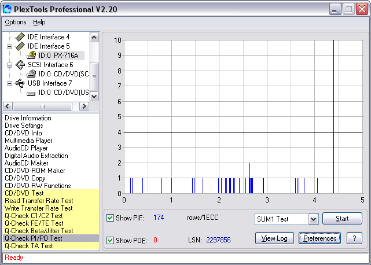This screenshot has width=371, height=265.
Task: Click the PlexTools title bar app icon
Action: (x=7, y=9)
